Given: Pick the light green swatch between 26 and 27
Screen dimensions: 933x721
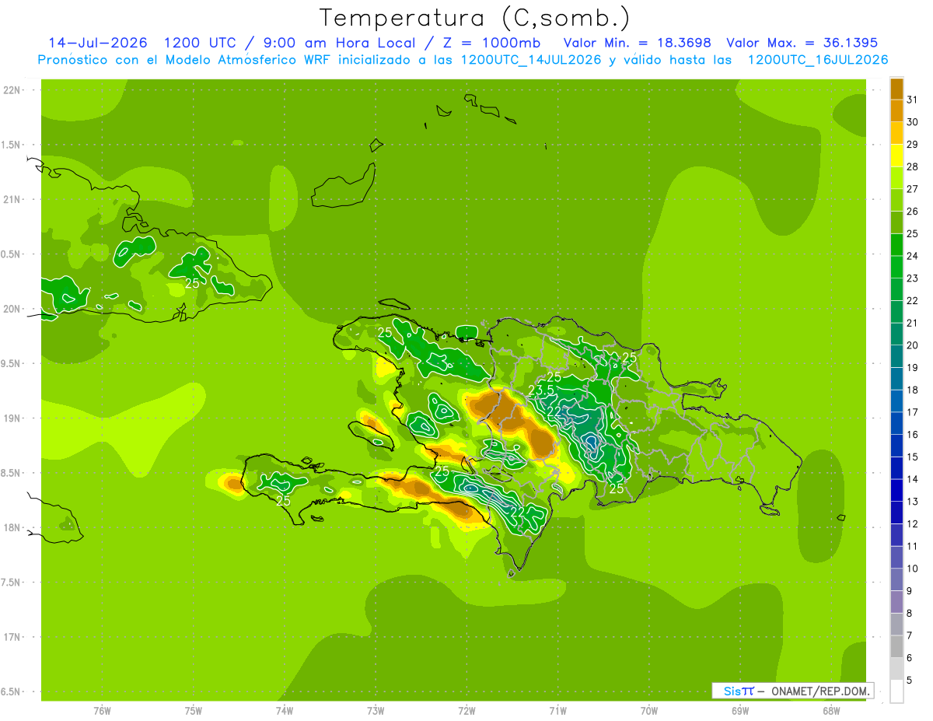Looking at the screenshot, I should tap(896, 200).
